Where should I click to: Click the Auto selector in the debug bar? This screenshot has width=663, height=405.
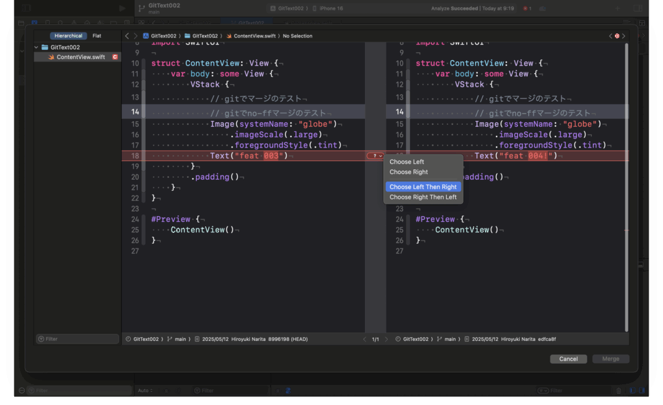[x=145, y=391]
